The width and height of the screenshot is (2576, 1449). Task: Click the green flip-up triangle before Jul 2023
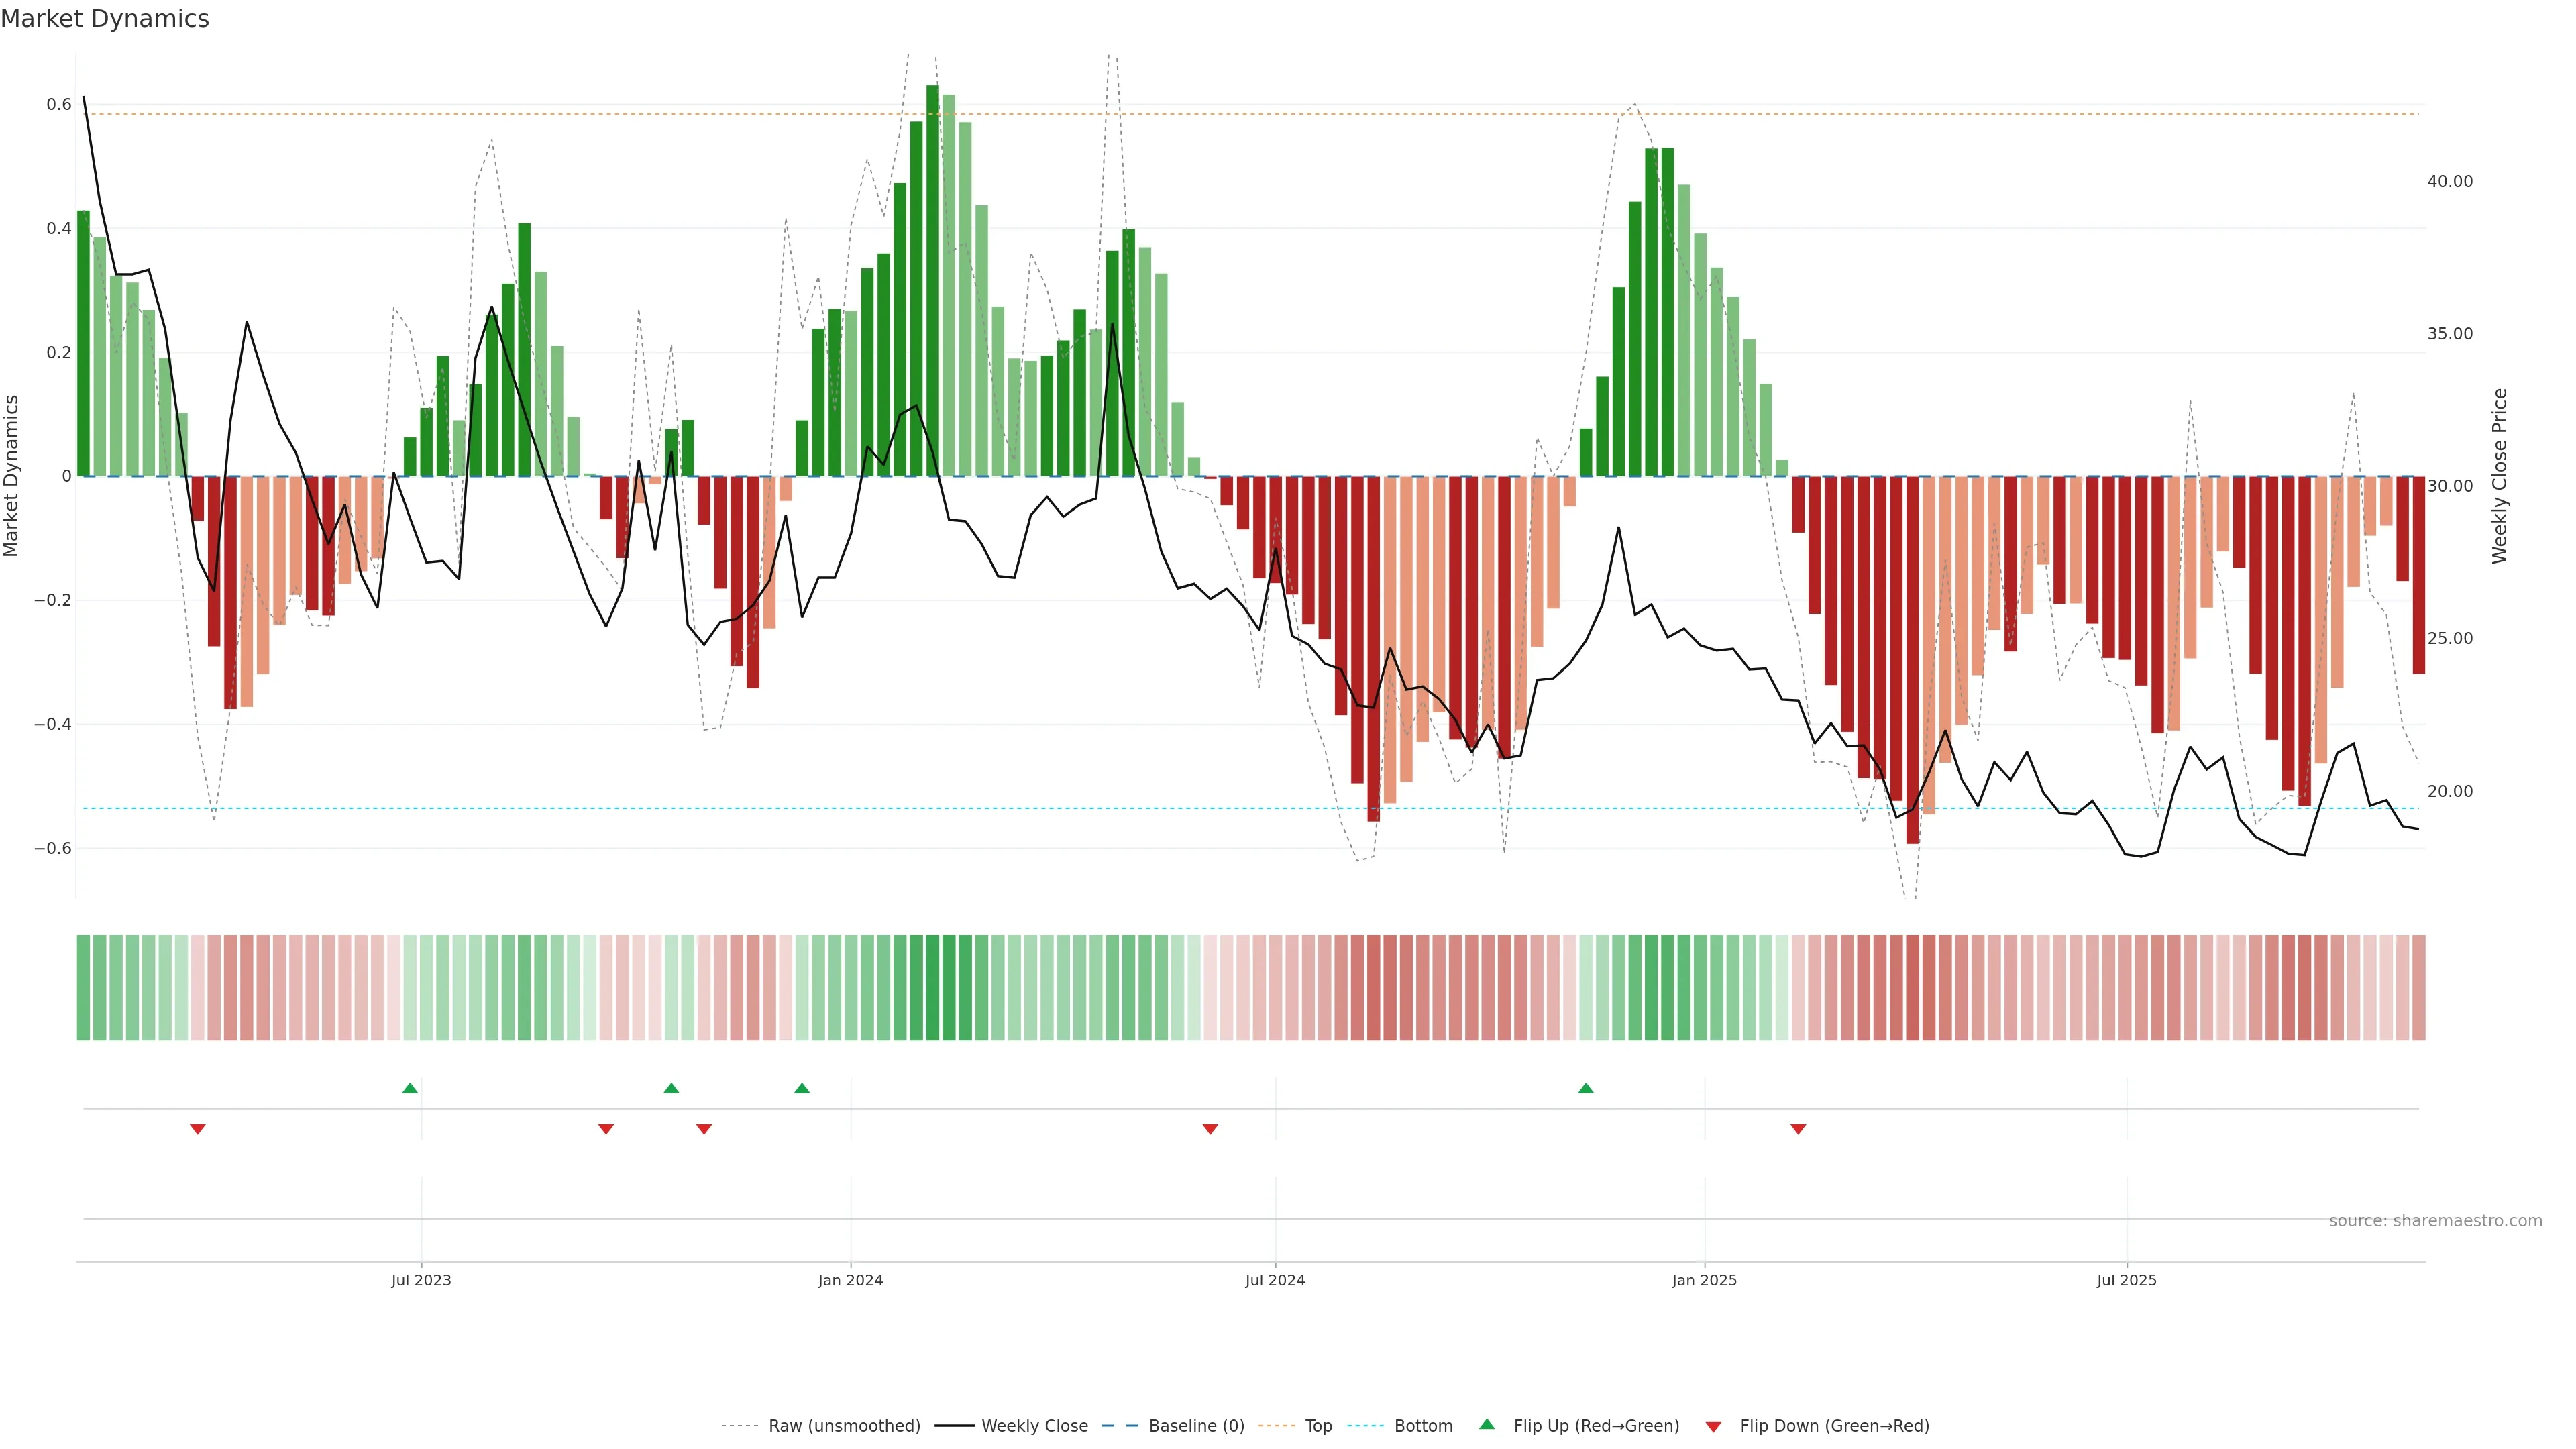pos(410,1088)
